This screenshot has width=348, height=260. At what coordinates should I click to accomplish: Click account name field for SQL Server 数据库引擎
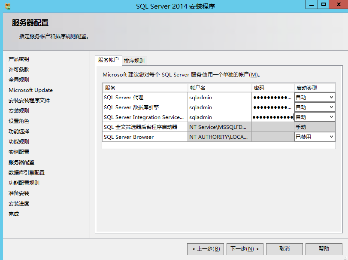220,107
